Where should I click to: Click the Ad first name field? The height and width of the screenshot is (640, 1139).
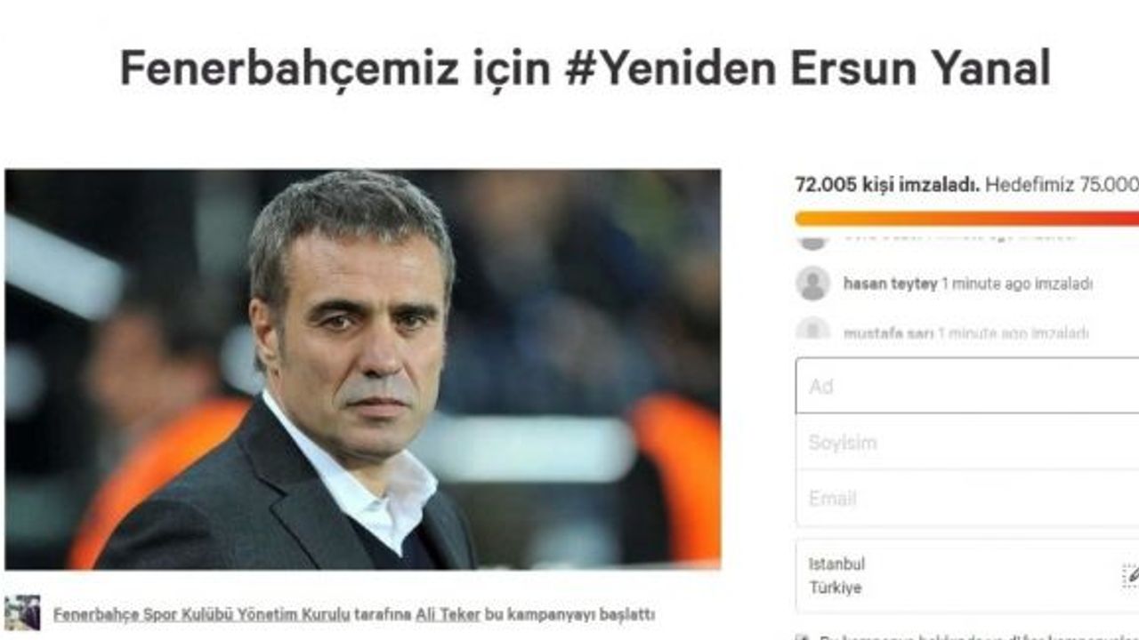967,386
